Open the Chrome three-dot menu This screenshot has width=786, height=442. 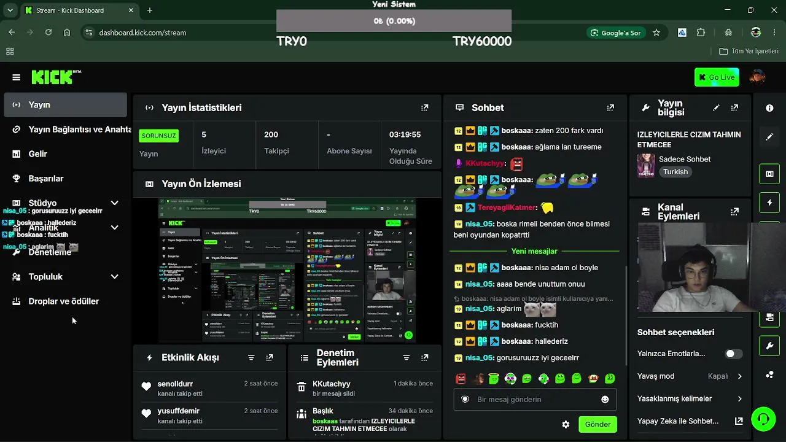774,33
